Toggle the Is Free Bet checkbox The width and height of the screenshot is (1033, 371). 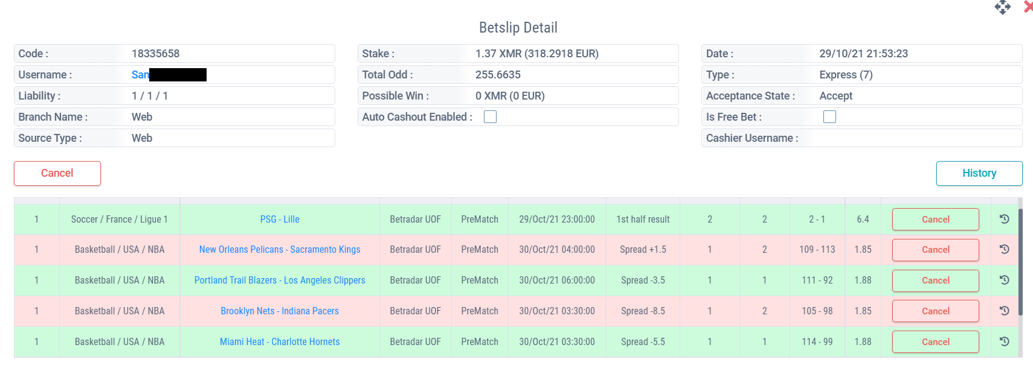829,117
